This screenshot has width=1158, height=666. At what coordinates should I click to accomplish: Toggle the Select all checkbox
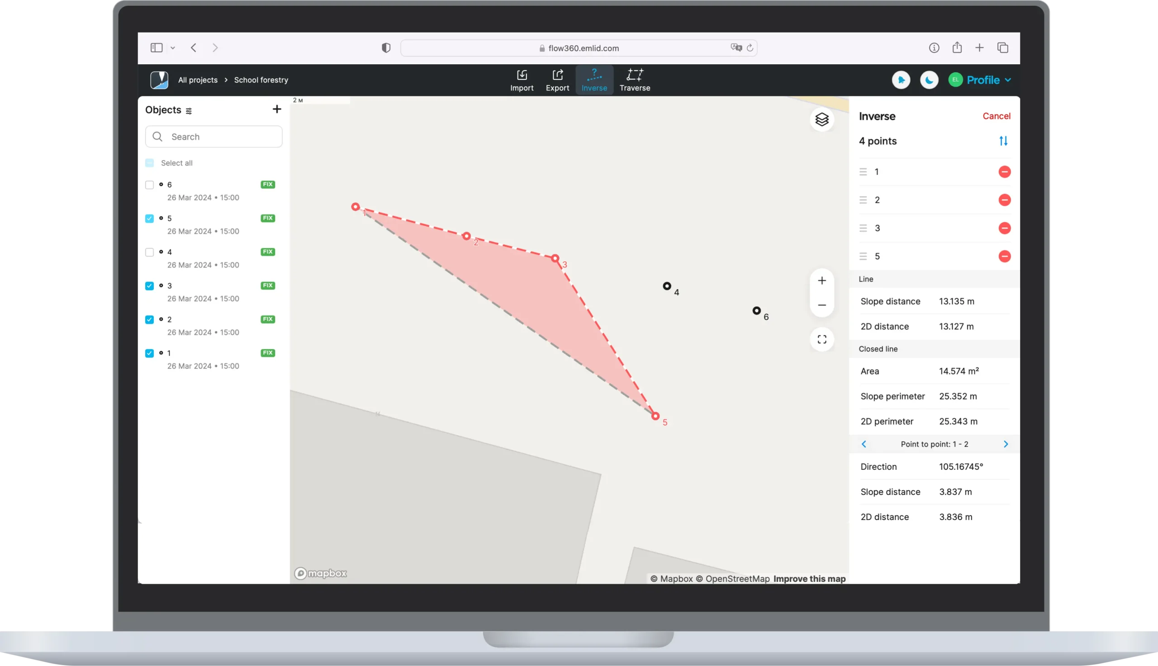click(x=149, y=163)
